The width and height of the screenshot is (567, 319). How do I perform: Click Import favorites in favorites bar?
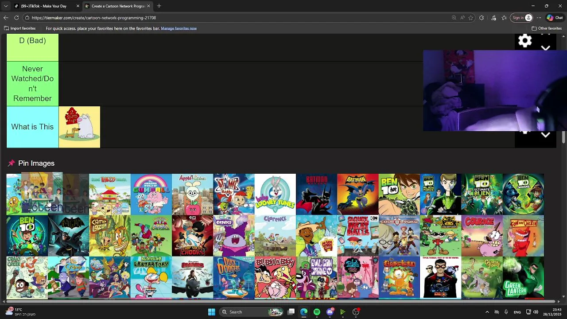coord(20,28)
